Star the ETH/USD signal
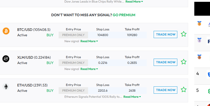Image resolution: width=210 pixels, height=106 pixels. [x=183, y=90]
